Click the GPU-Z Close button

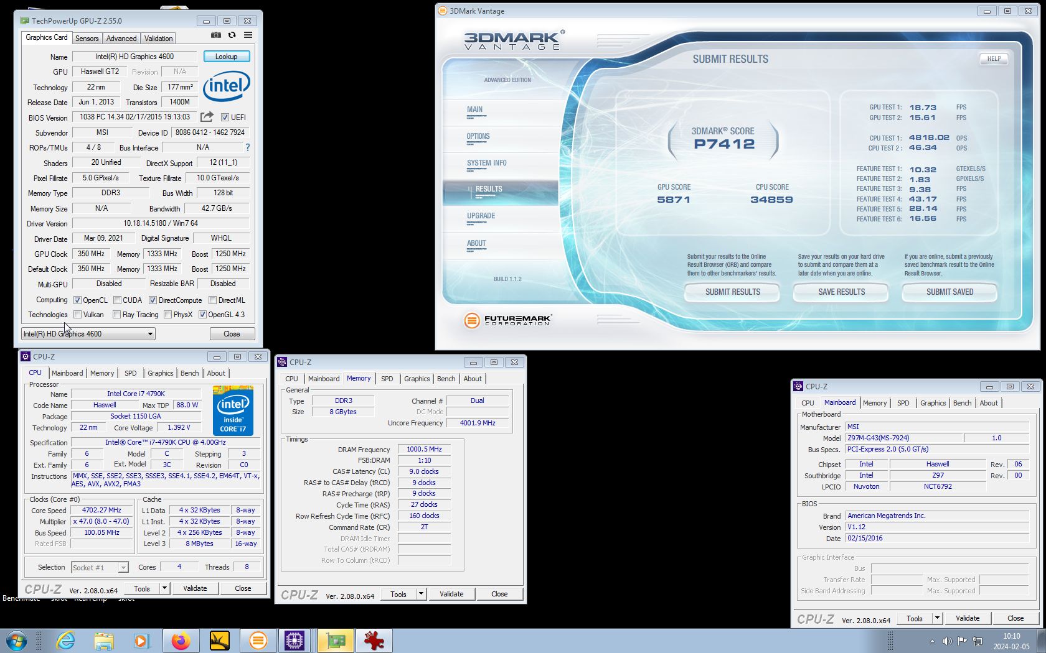(232, 334)
